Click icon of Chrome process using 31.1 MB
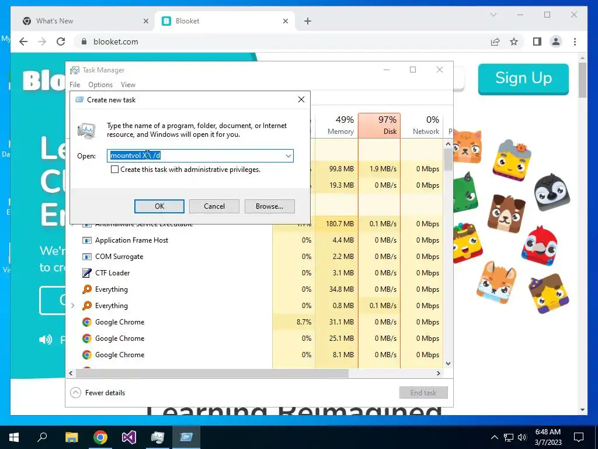This screenshot has height=449, width=598. click(87, 322)
